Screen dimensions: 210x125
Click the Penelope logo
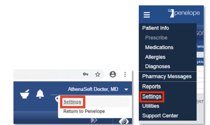(x=184, y=13)
